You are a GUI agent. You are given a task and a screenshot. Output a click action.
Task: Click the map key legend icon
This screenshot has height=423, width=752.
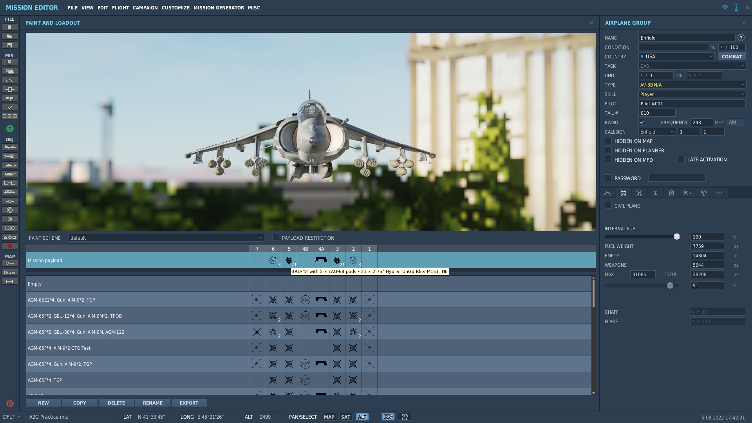coord(10,263)
